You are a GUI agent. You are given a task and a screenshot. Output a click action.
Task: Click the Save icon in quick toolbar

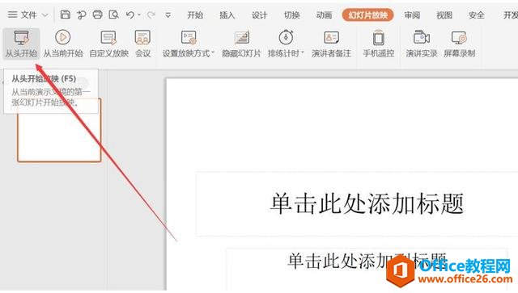click(65, 15)
